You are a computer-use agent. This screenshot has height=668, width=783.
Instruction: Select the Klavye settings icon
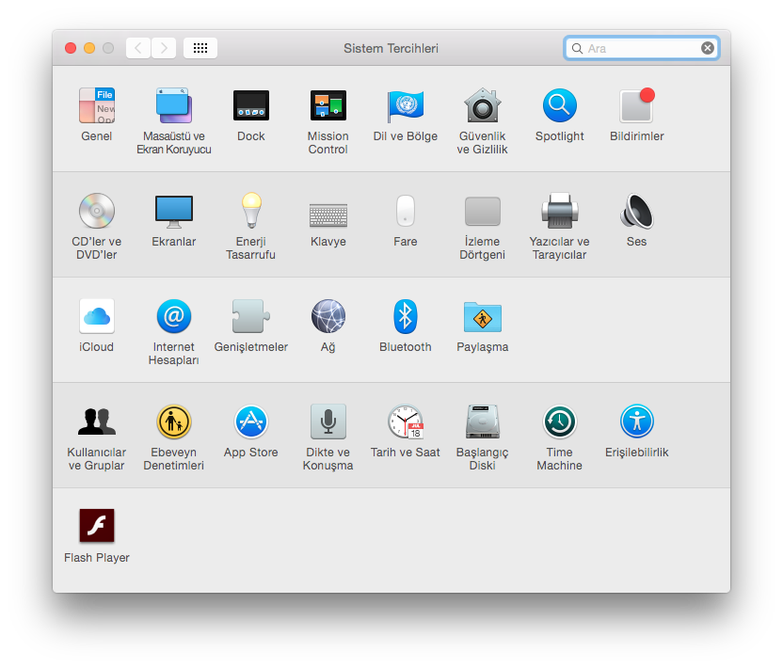tap(328, 211)
